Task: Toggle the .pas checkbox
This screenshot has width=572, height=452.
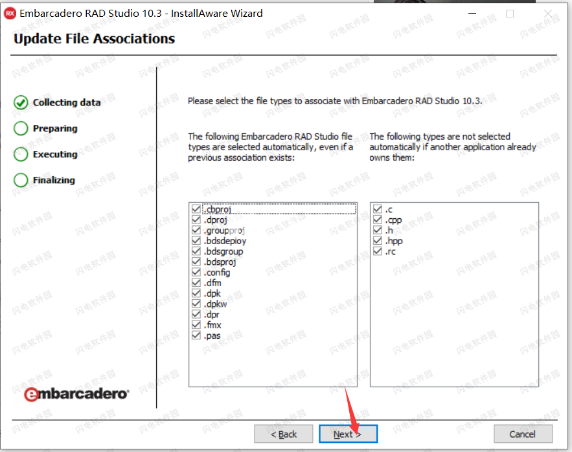Action: point(196,335)
